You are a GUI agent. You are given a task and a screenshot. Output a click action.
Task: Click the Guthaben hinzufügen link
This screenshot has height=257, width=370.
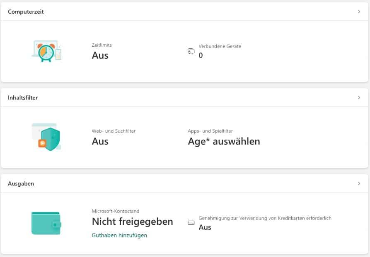click(119, 235)
